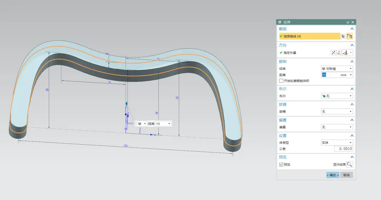Click the reset dialog arrow icon
This screenshot has width=381, height=200.
(x=348, y=22)
